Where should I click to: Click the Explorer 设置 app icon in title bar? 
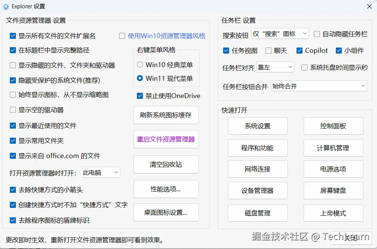6,7
